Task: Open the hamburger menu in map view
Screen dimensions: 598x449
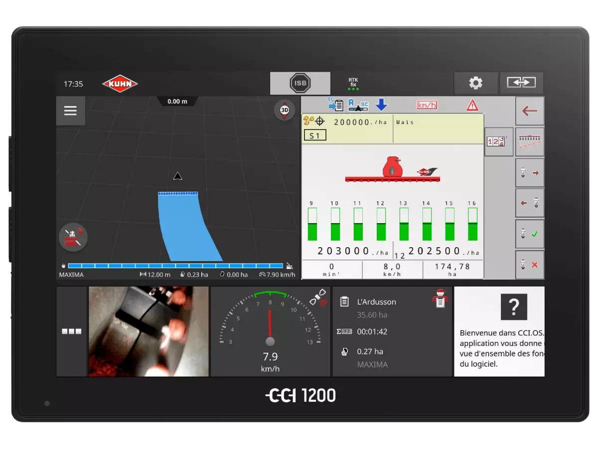Action: (70, 111)
